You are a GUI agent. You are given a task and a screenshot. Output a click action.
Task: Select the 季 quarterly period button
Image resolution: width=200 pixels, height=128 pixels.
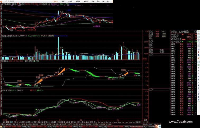198,97
